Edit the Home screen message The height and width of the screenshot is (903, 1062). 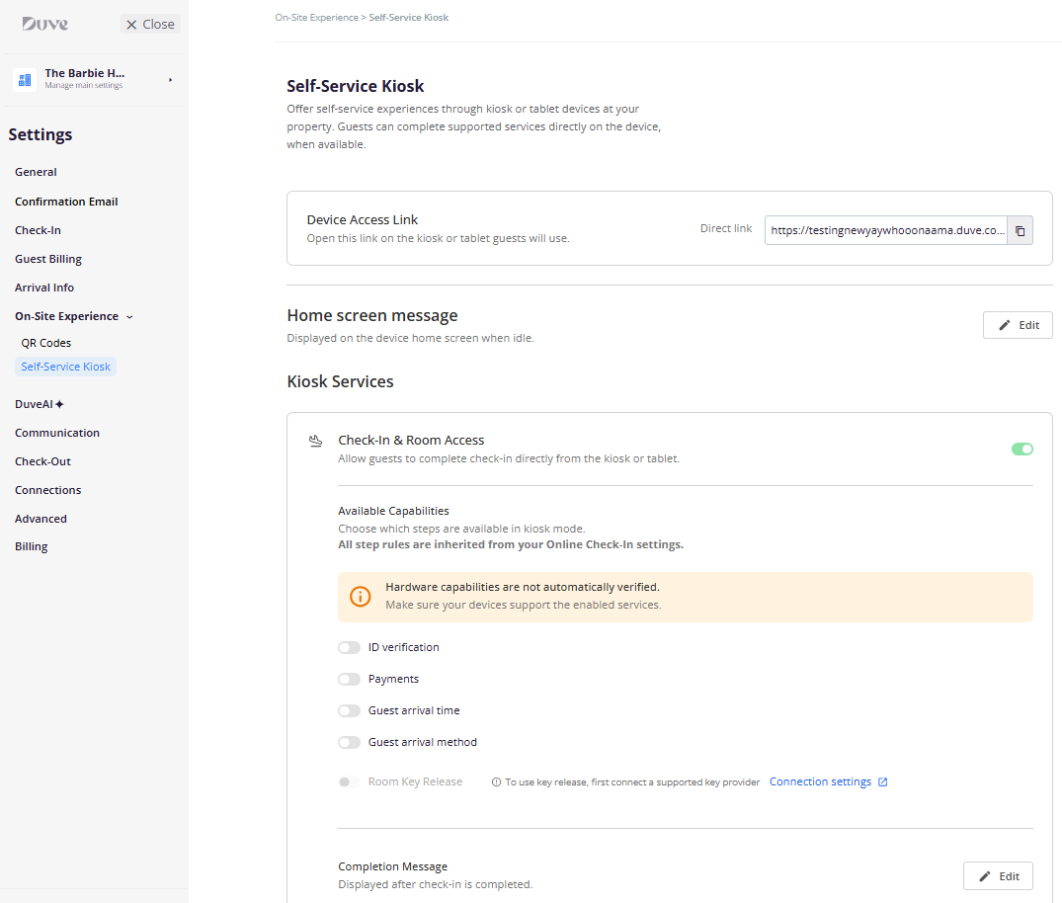(x=1018, y=325)
